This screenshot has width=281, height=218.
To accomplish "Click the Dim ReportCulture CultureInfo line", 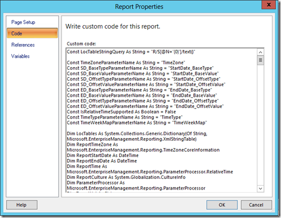I will click(x=126, y=177).
